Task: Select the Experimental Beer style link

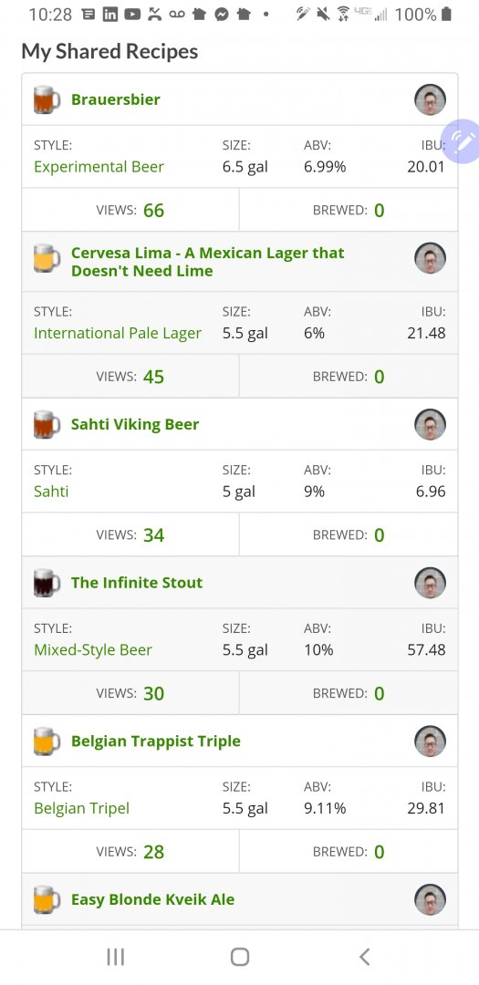Action: 99,167
